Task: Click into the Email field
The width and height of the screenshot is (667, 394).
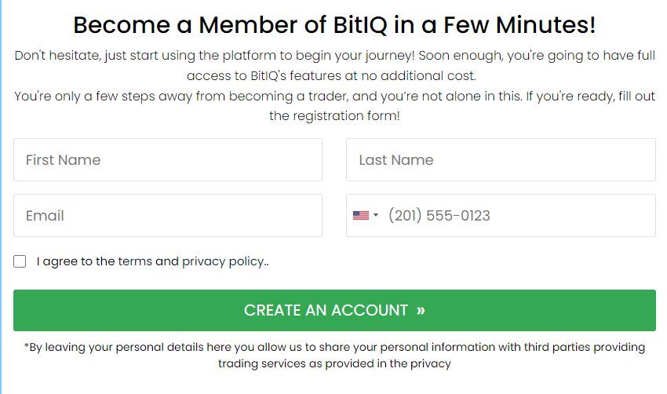Action: pyautogui.click(x=168, y=215)
